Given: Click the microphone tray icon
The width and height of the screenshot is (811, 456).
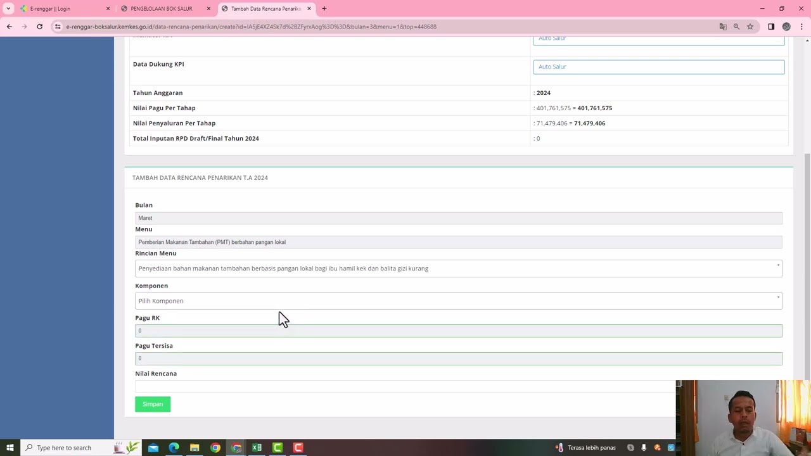Looking at the screenshot, I should [x=644, y=448].
